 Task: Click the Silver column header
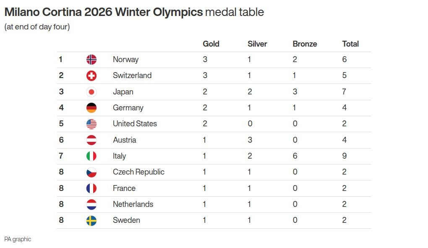pos(257,44)
